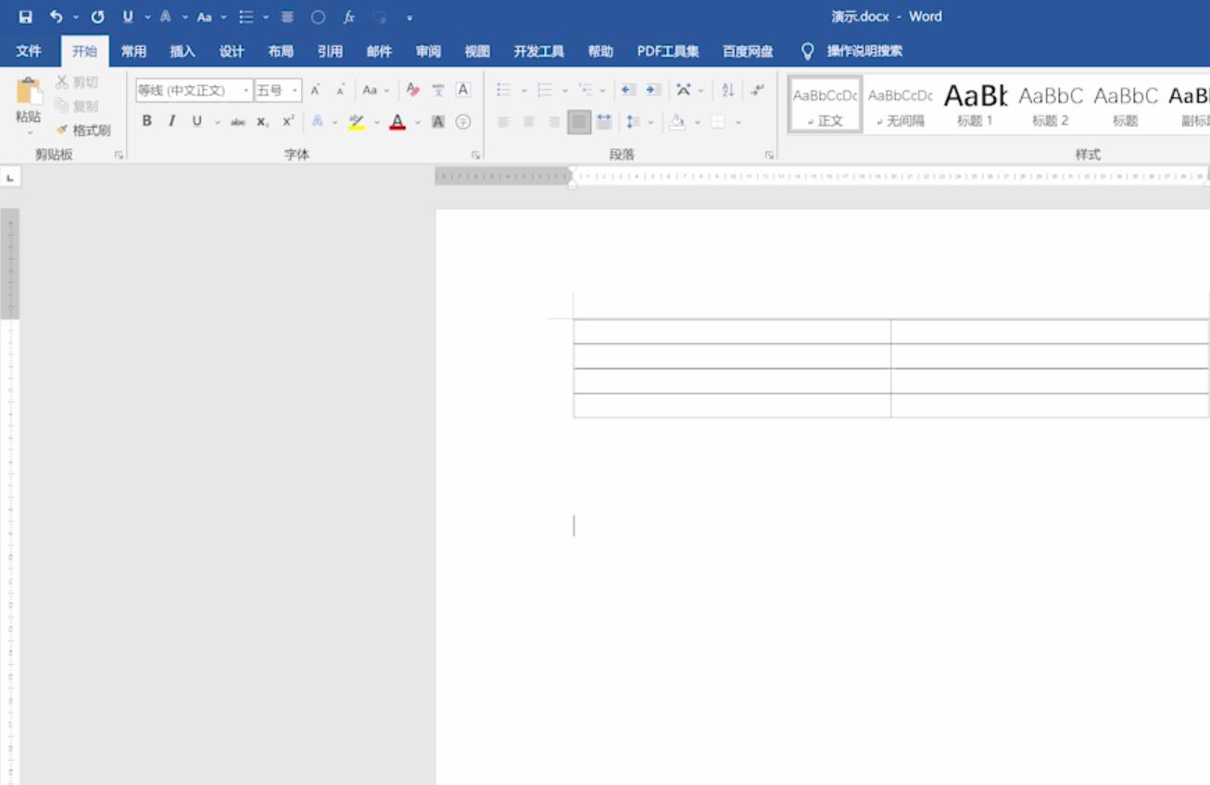The height and width of the screenshot is (785, 1210).
Task: Increase font size with the larger A icon
Action: pyautogui.click(x=315, y=90)
